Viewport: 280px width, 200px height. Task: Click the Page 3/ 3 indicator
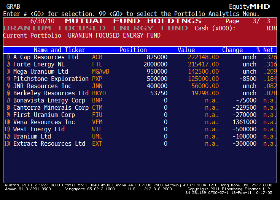[248, 21]
